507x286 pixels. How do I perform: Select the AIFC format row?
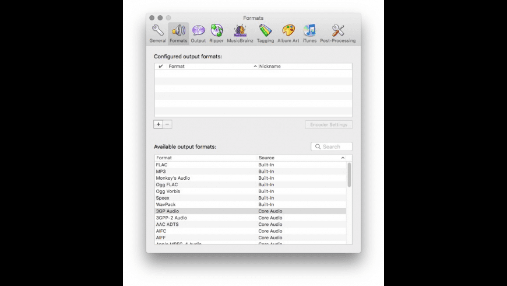[251, 231]
